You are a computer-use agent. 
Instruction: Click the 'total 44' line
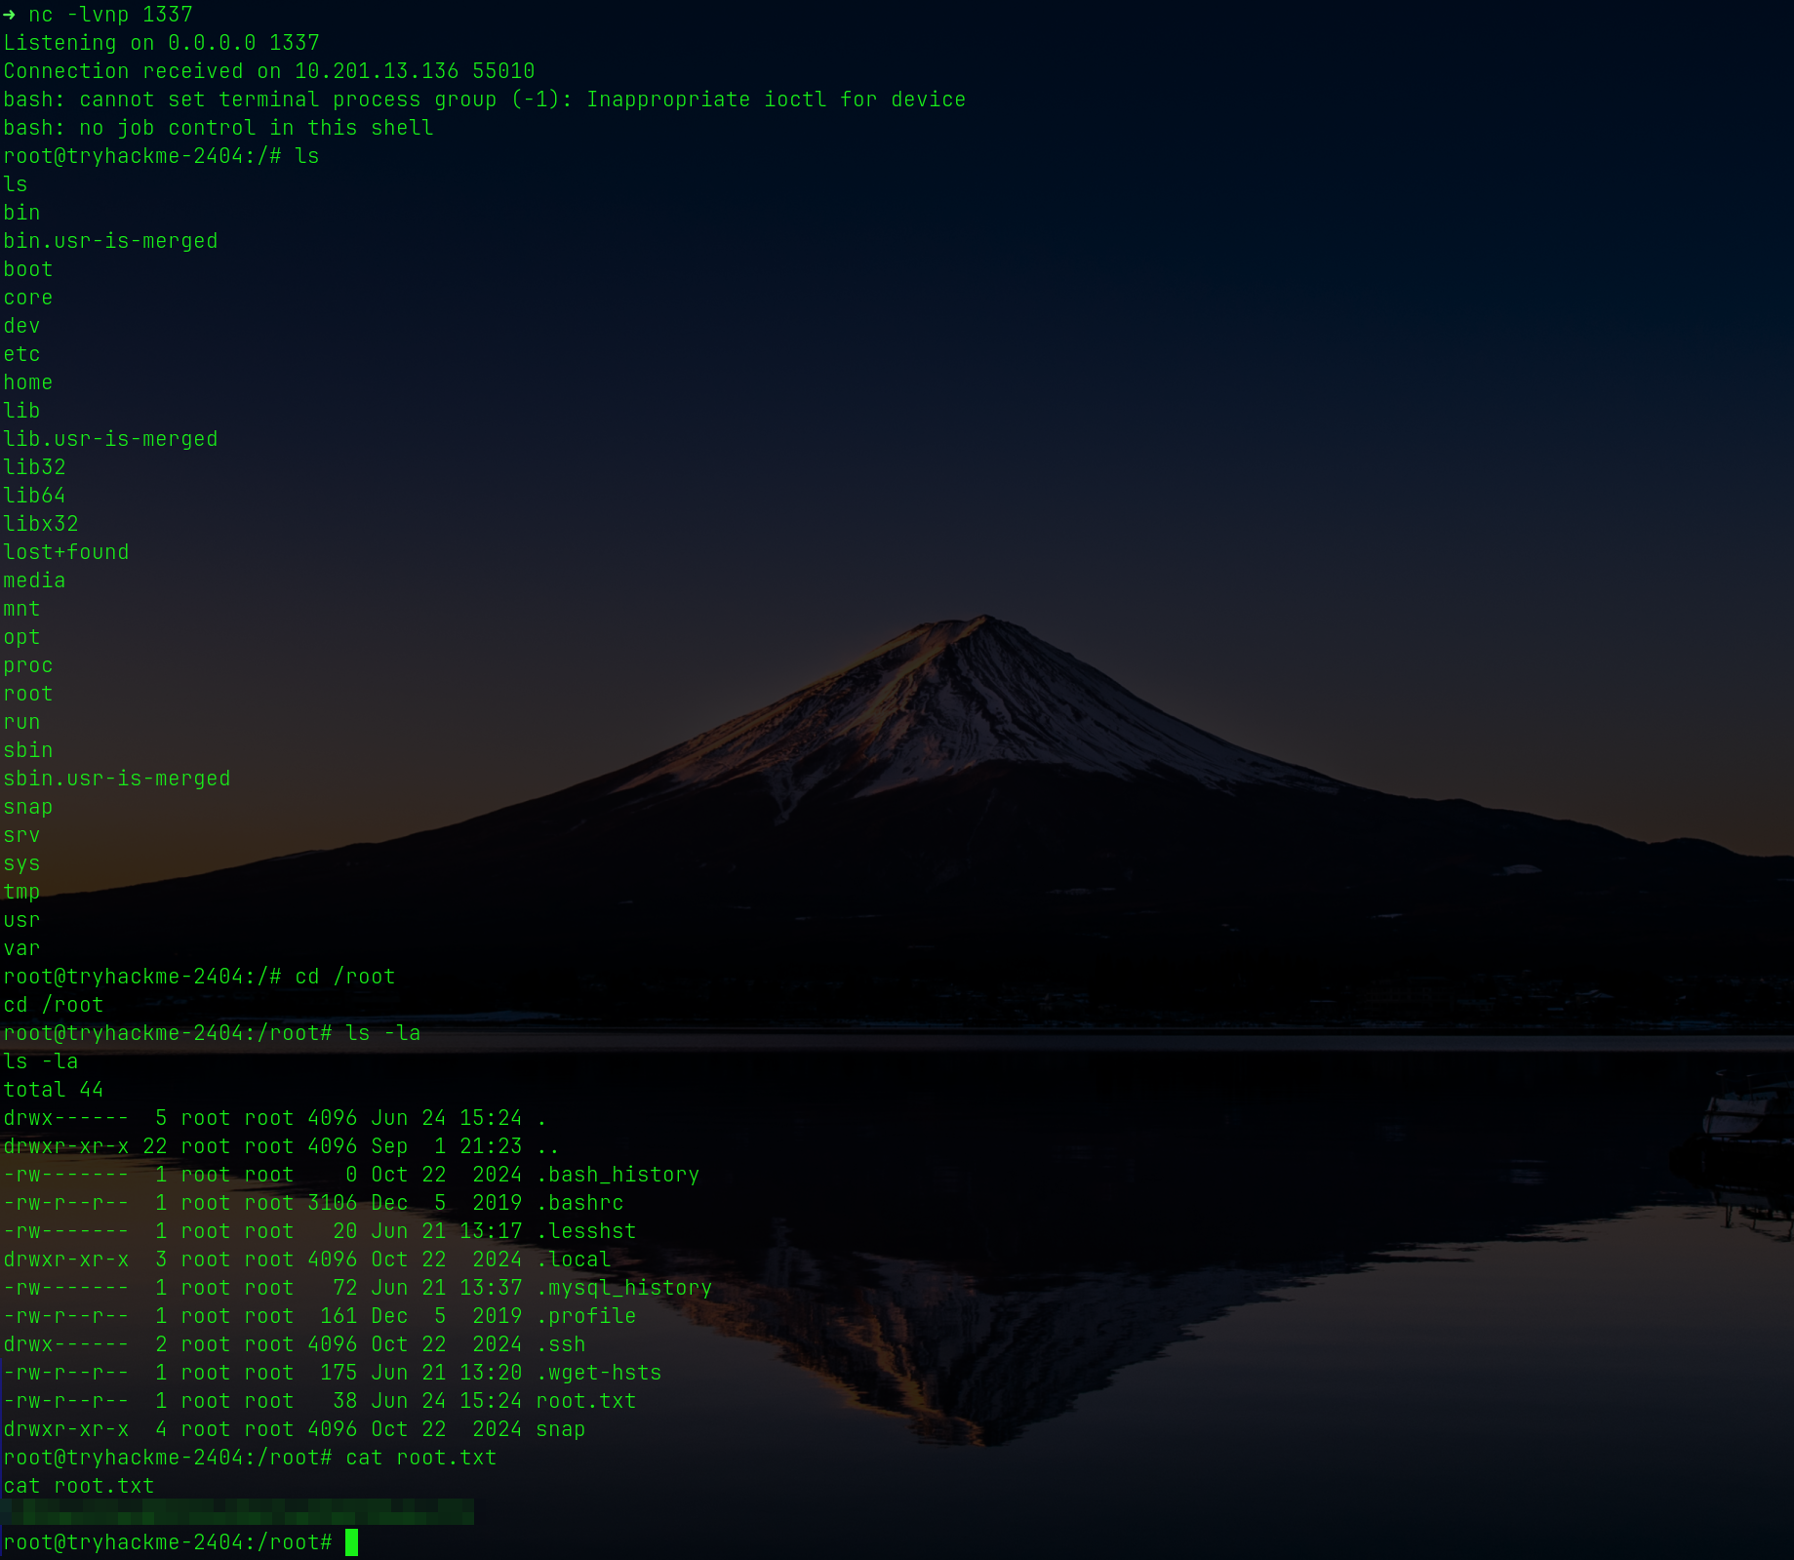pos(54,1090)
